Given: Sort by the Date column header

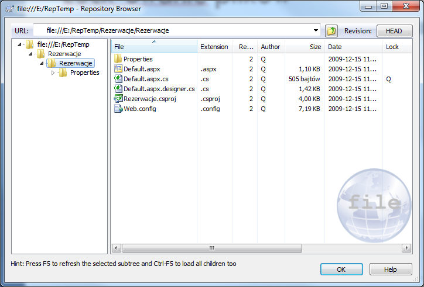Looking at the screenshot, I should [x=354, y=47].
